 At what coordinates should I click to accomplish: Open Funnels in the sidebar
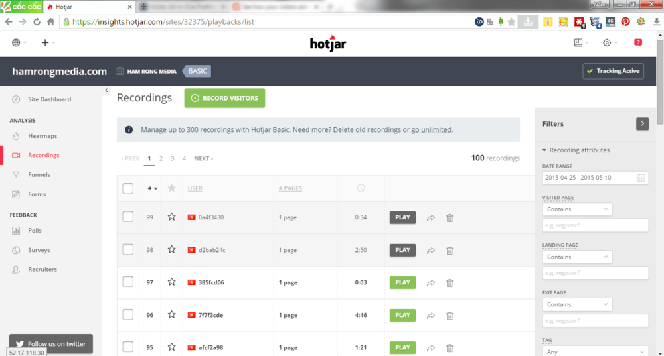(x=39, y=174)
